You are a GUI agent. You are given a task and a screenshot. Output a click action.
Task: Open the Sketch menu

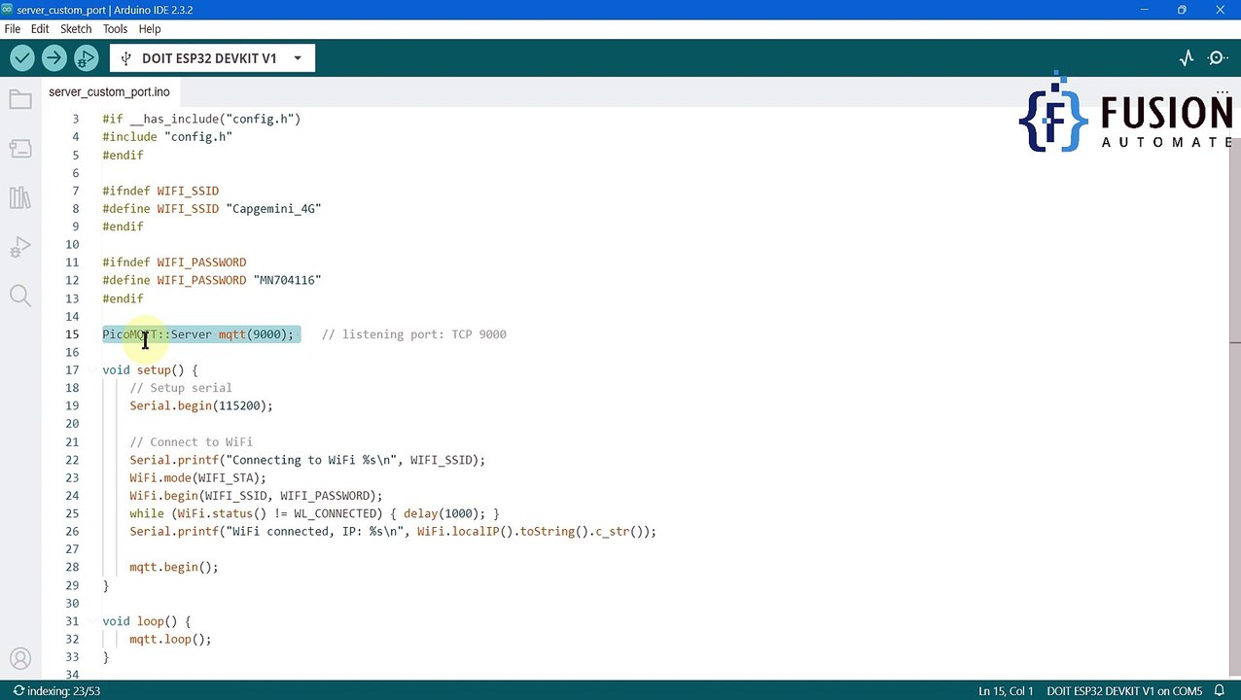(x=76, y=29)
